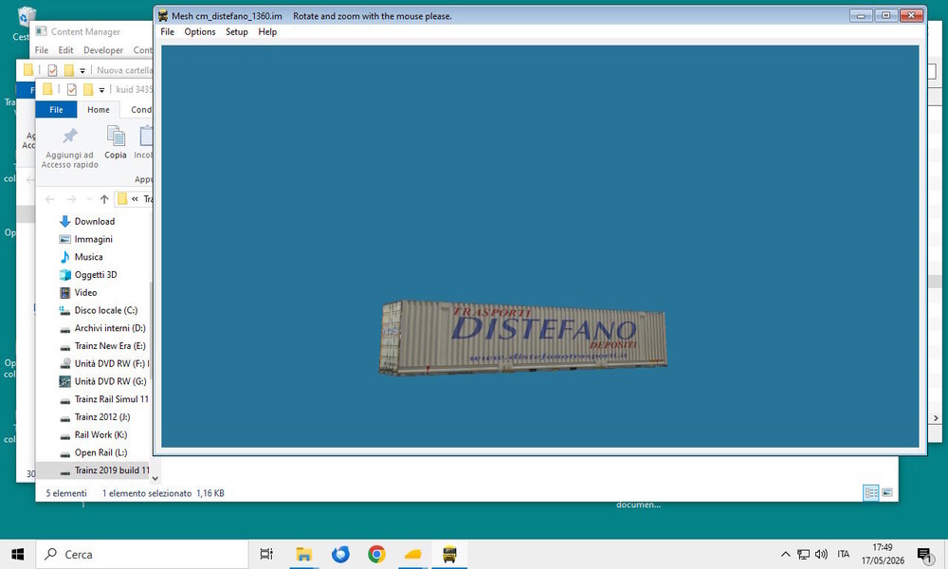Click the Distefano container 3D model
Viewport: 948px width, 569px height.
(x=522, y=338)
